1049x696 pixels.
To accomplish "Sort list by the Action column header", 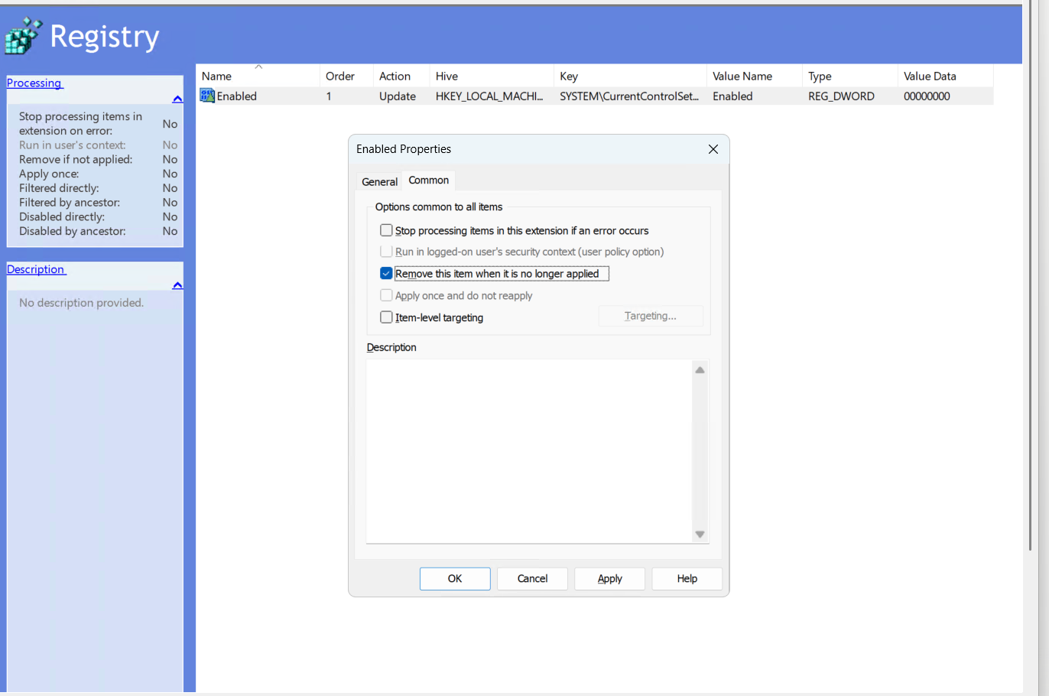I will click(x=401, y=76).
